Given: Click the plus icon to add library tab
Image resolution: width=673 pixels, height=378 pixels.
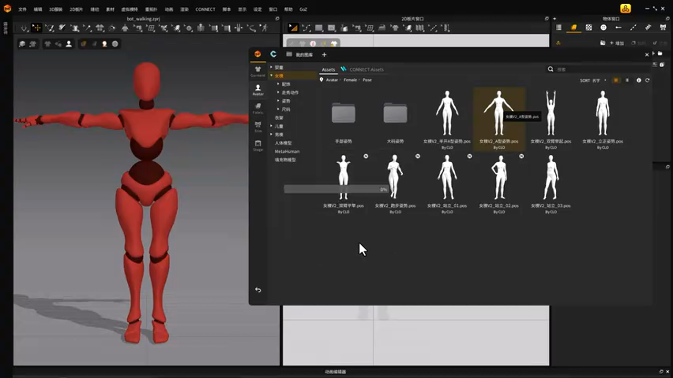Looking at the screenshot, I should coord(324,55).
